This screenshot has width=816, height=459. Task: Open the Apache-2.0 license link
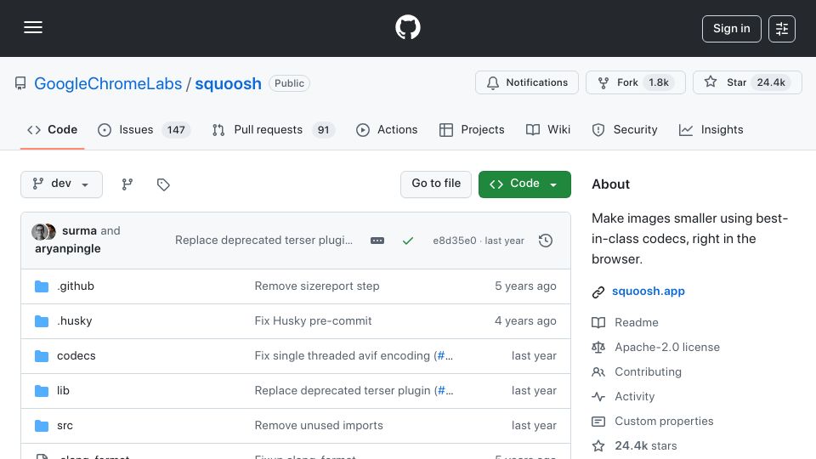(667, 347)
